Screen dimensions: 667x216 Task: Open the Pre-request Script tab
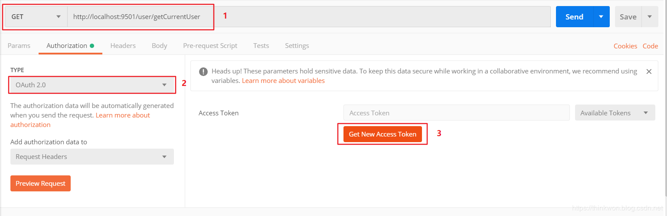click(210, 46)
